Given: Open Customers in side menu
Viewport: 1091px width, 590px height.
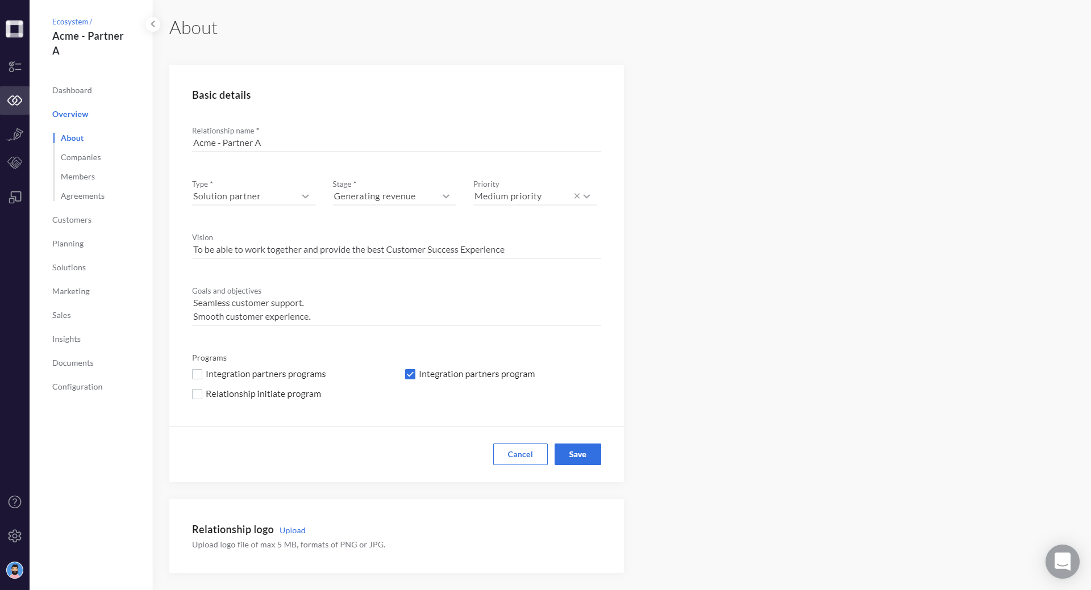Looking at the screenshot, I should point(72,220).
